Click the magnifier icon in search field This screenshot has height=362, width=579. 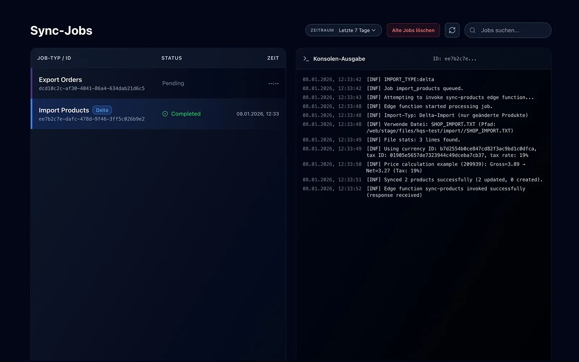(x=473, y=30)
